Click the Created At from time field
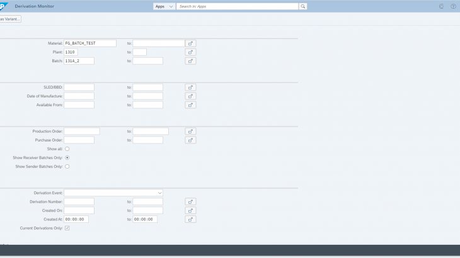 click(76, 219)
